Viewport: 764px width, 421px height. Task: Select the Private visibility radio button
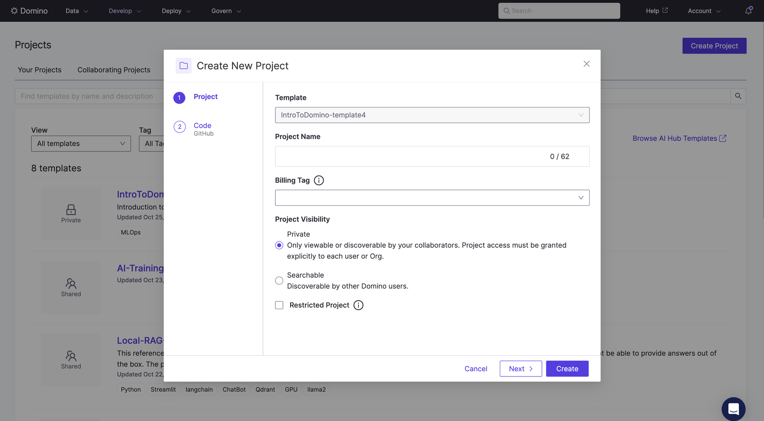[x=279, y=245]
